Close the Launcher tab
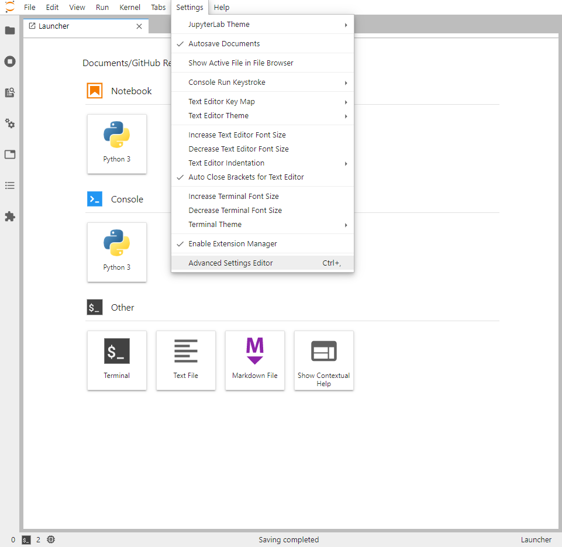The image size is (562, 547). point(139,26)
